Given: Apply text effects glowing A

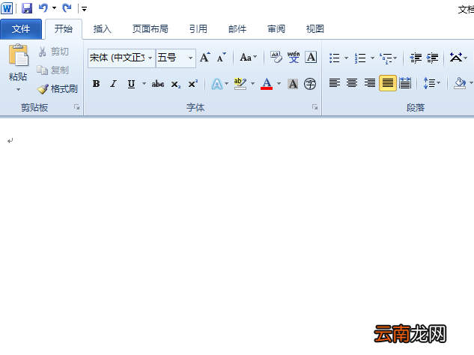Looking at the screenshot, I should click(x=216, y=84).
